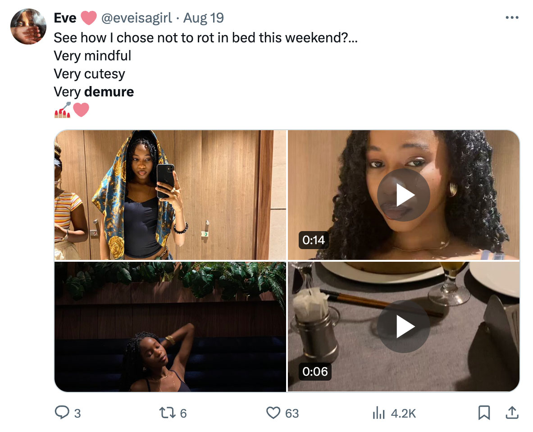
Task: Open the tweet view analytics icon
Action: [x=380, y=413]
